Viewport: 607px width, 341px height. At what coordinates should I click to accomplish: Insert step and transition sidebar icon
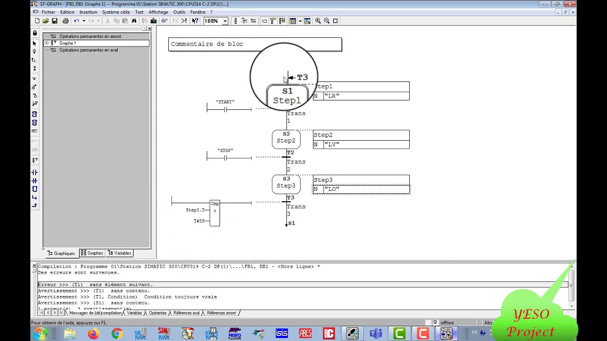pos(35,52)
